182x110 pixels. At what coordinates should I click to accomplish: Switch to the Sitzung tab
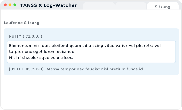(163, 6)
